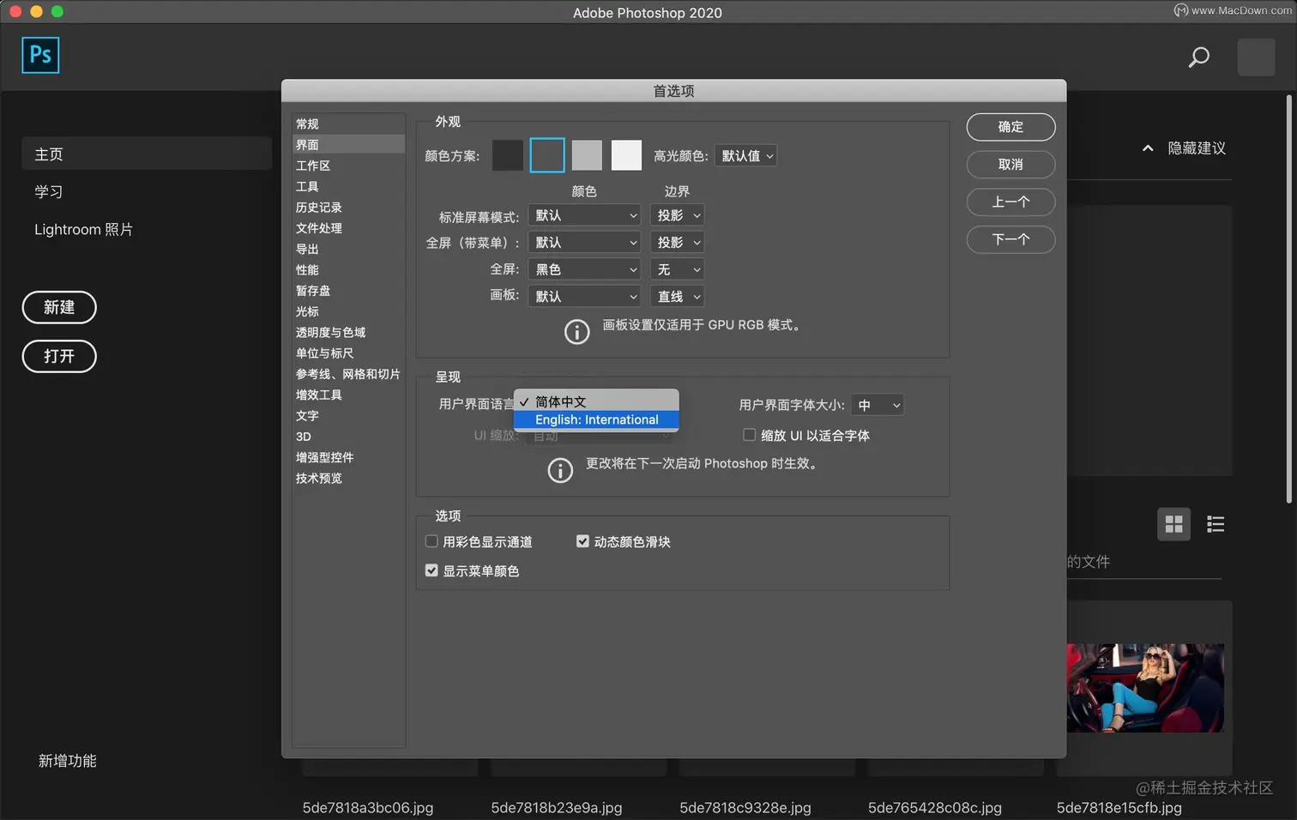Click 取消 to cancel preferences
Image resolution: width=1297 pixels, height=820 pixels.
[x=1010, y=165]
